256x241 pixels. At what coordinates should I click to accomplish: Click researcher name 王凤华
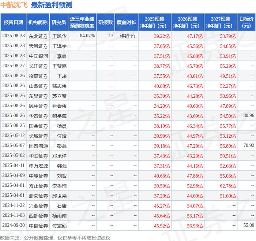click(59, 36)
